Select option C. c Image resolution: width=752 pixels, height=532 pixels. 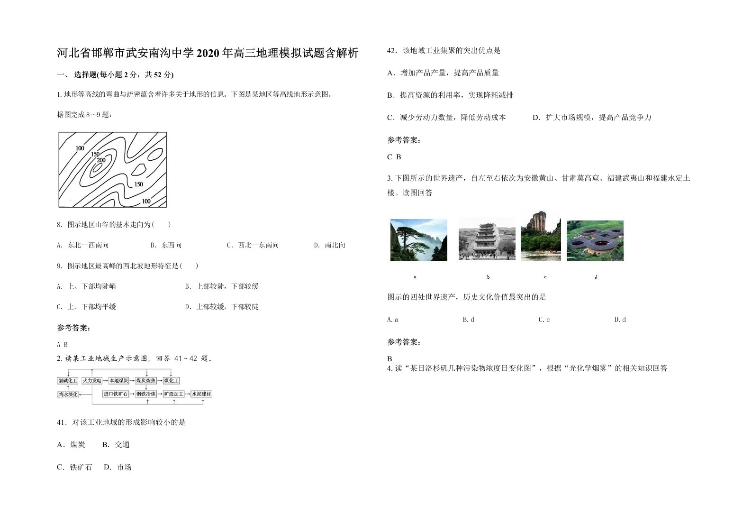(x=544, y=320)
